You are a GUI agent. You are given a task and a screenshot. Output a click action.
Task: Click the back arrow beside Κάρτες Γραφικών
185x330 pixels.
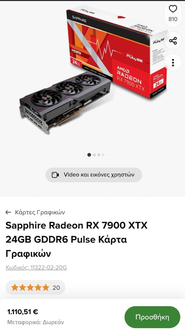tap(8, 212)
